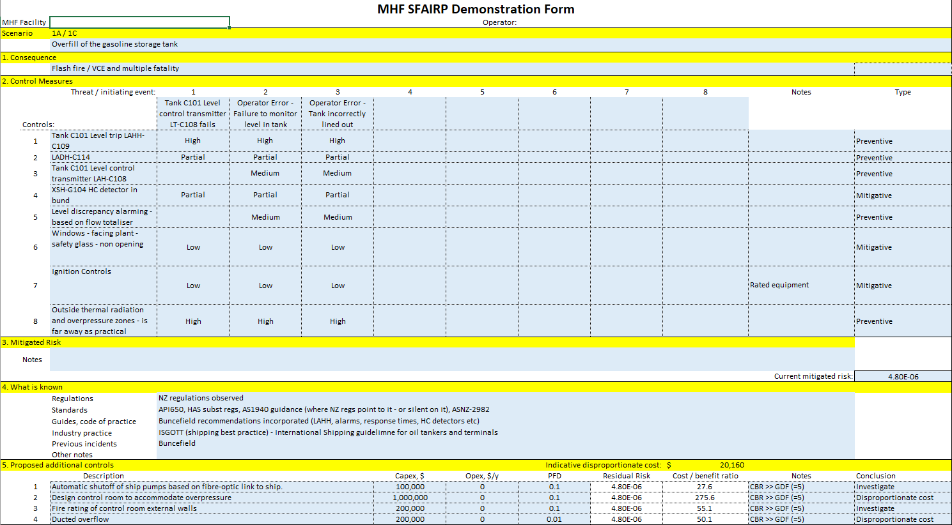Viewport: 952px width, 525px height.
Task: Click 'Level discrepancy alarming - based on flow totaliser'
Action: click(x=104, y=217)
